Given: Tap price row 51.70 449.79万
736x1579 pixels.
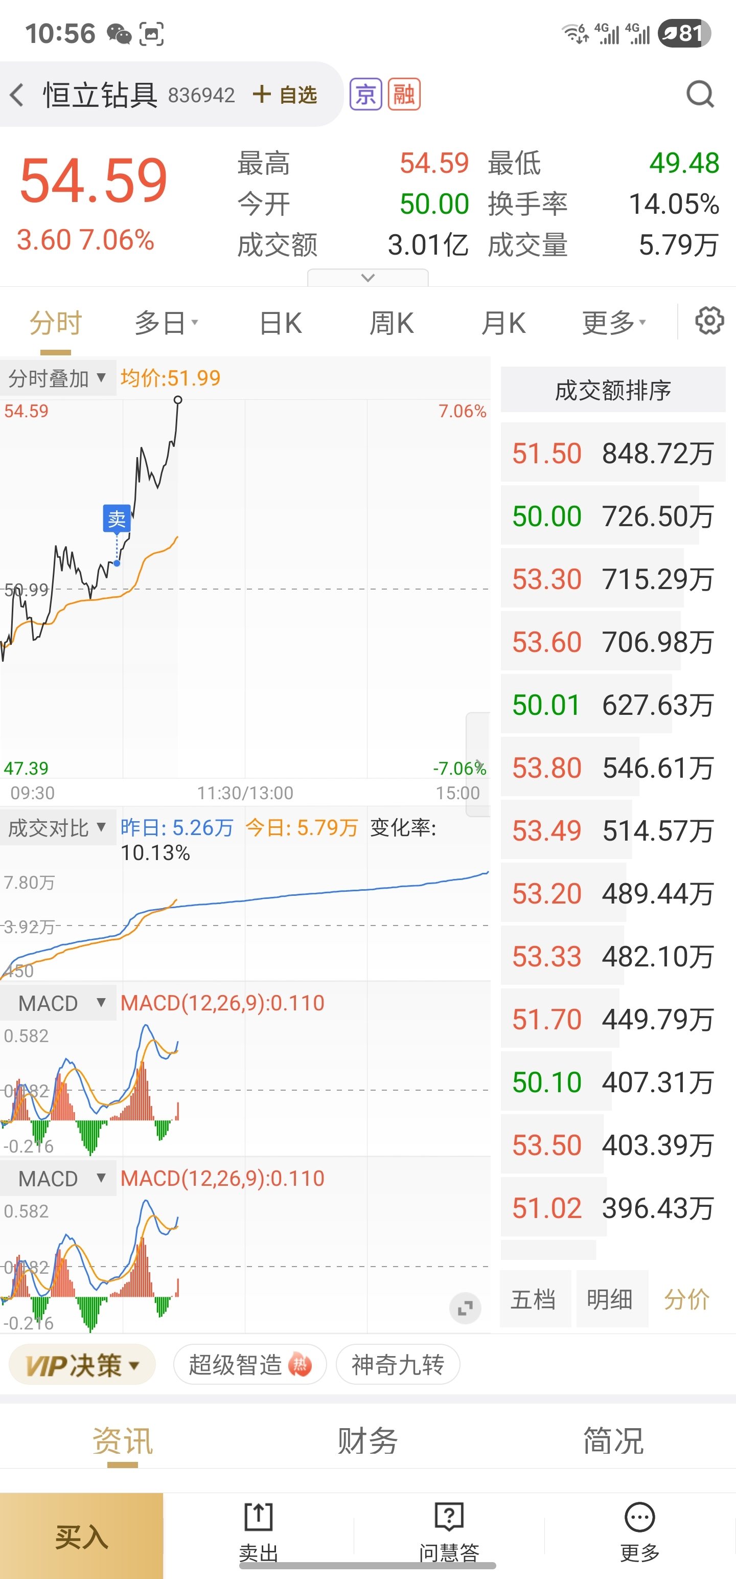Looking at the screenshot, I should (x=613, y=1020).
